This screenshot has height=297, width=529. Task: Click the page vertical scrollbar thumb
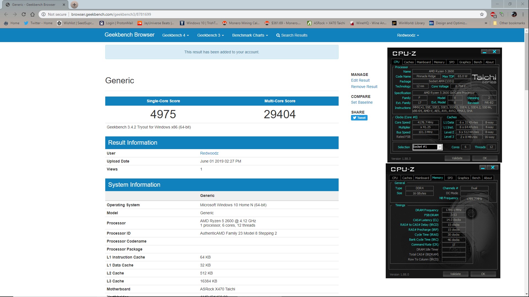pyautogui.click(x=526, y=62)
